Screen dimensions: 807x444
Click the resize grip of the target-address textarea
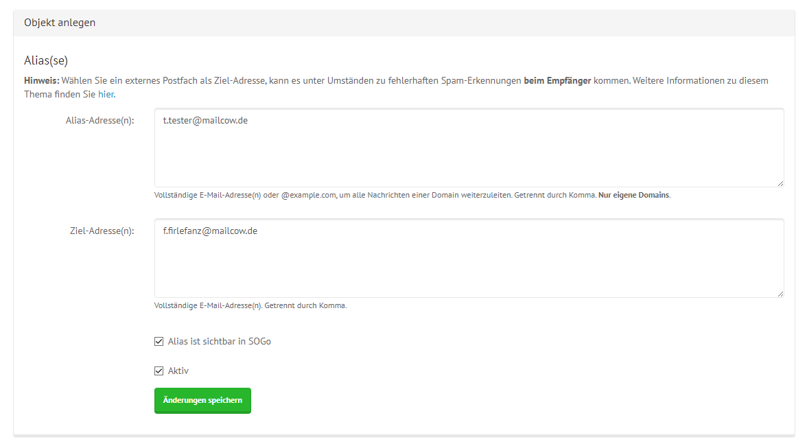point(780,295)
